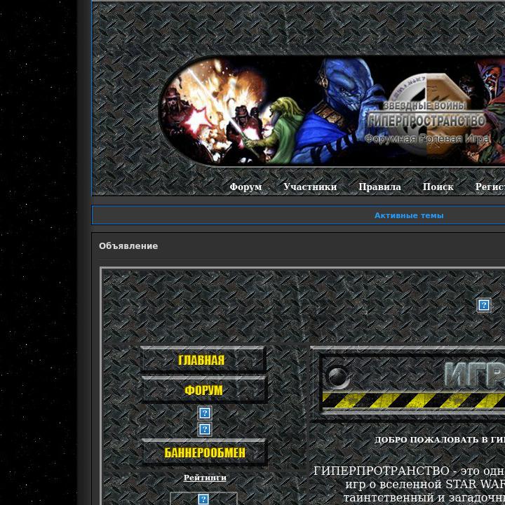Click the ДОБРО ПОЖАЛОВАТЬ welcome heading
Image resolution: width=505 pixels, height=505 pixels.
click(x=440, y=440)
